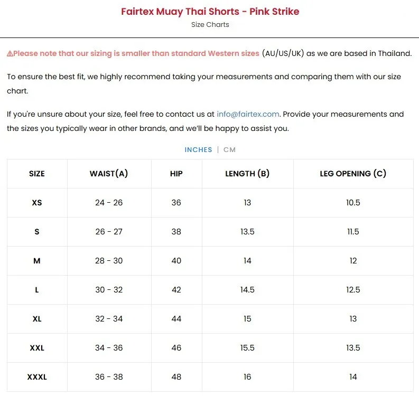Choose the M size row label
Viewport: 419px width, 396px height.
point(37,261)
